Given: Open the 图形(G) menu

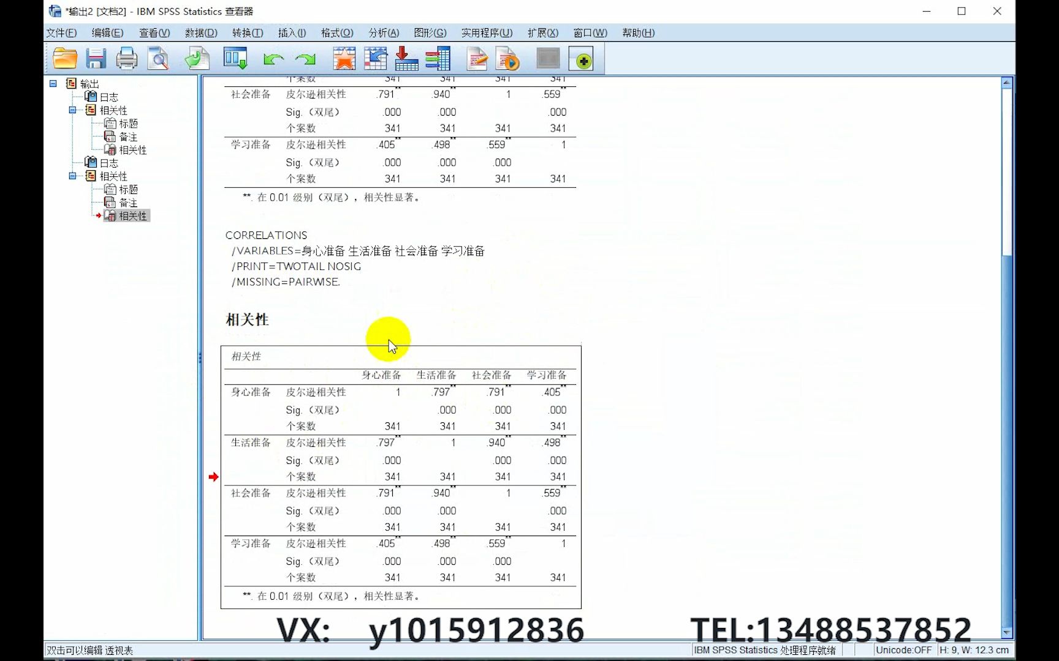Looking at the screenshot, I should [430, 33].
